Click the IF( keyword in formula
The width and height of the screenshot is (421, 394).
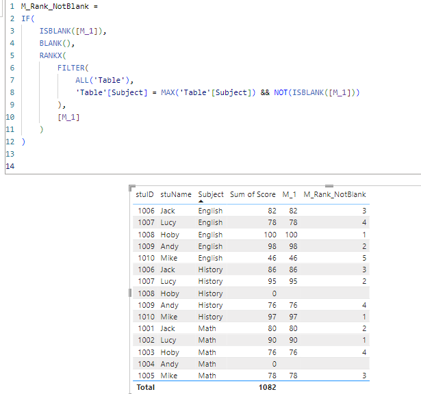coord(28,18)
